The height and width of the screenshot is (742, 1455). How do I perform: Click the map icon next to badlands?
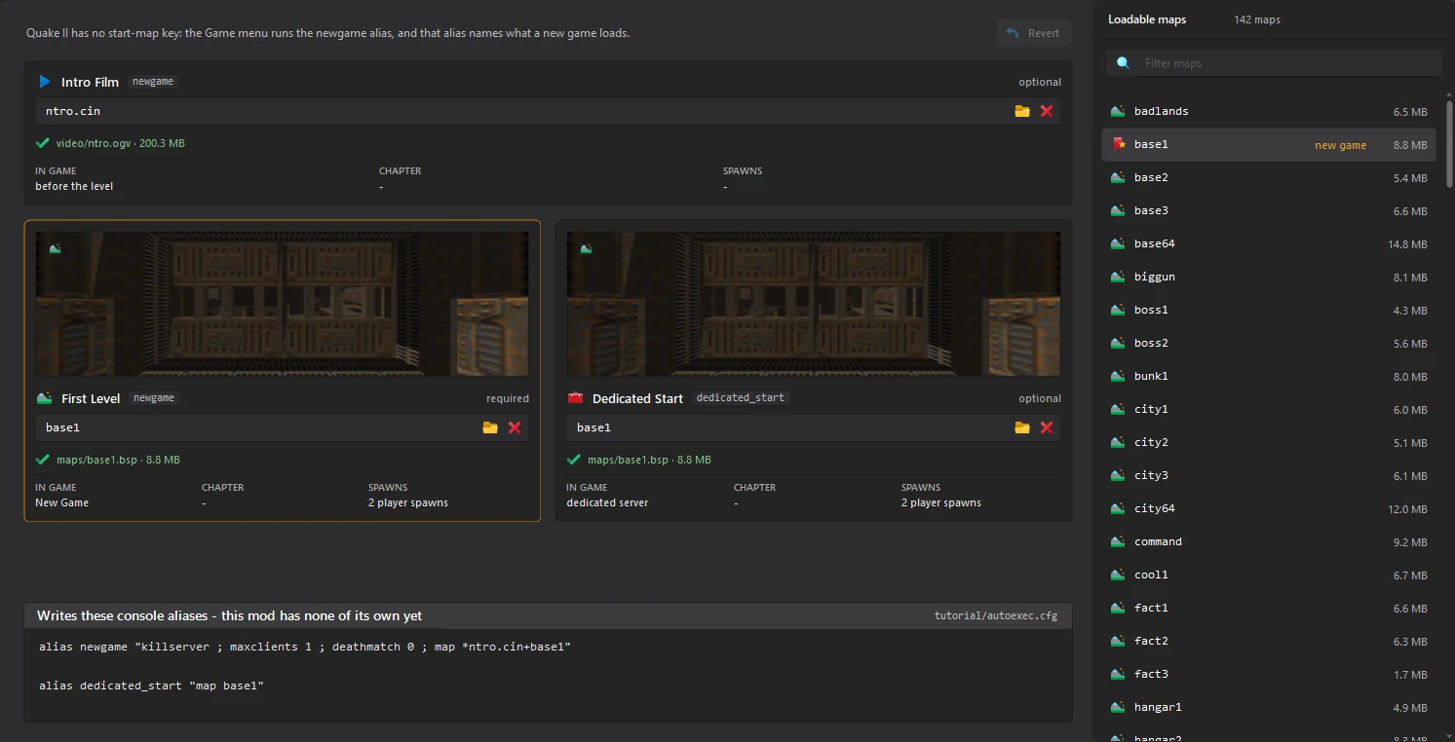(x=1118, y=111)
